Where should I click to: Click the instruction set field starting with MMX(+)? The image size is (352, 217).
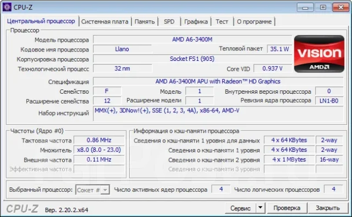[x=218, y=113]
